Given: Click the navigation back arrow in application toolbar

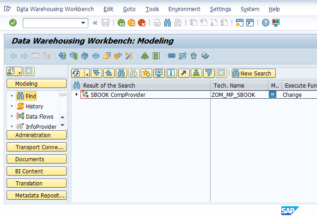Looking at the screenshot, I should point(13,56).
